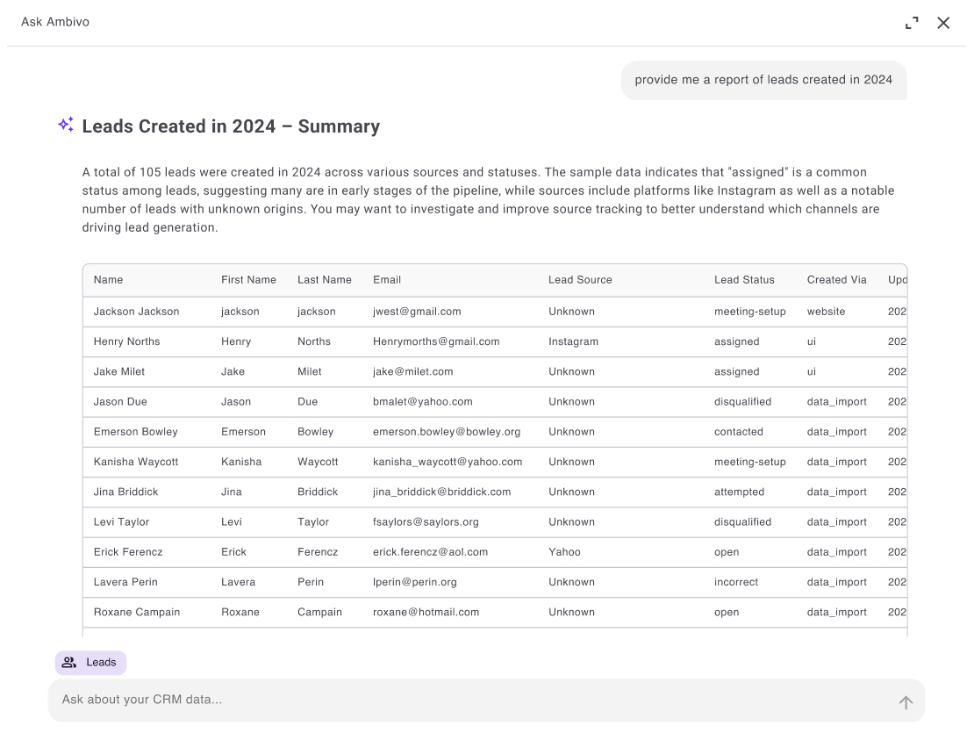Click the Ask Ambivo panel title
967x740 pixels.
click(55, 22)
